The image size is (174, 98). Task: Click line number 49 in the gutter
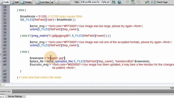coord(5,77)
